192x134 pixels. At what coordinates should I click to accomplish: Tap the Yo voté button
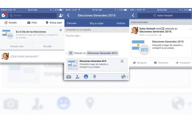point(47,46)
